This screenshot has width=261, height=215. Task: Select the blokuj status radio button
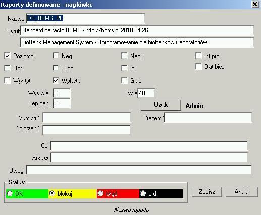tap(52, 193)
